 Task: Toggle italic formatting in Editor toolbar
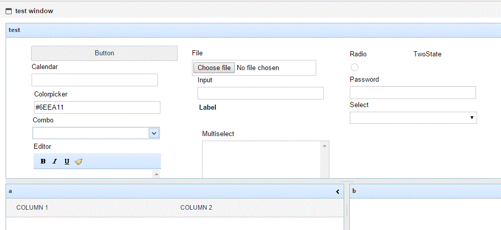54,161
